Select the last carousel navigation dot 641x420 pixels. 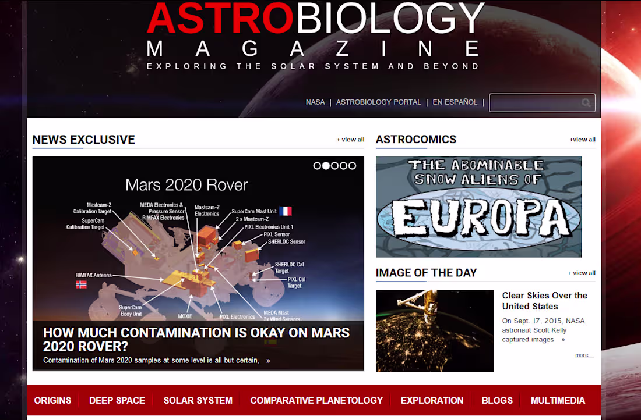pyautogui.click(x=351, y=165)
